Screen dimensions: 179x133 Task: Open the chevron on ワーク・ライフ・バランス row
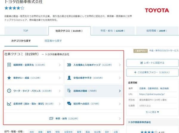click(x=60, y=91)
